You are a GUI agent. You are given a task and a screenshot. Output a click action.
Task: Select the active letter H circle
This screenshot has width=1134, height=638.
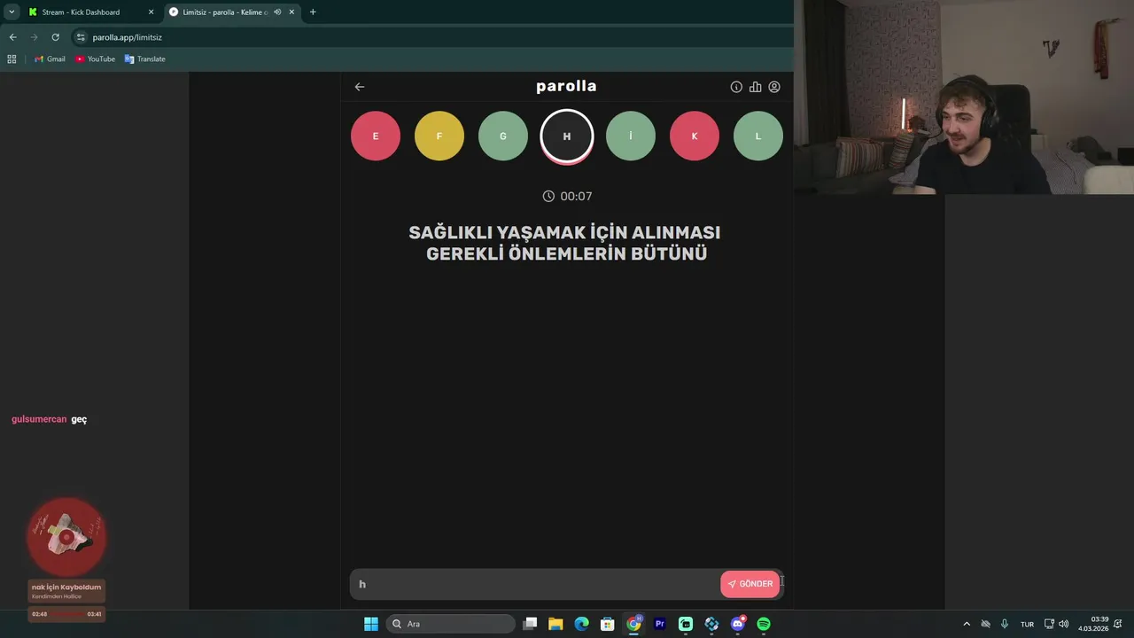pos(567,136)
